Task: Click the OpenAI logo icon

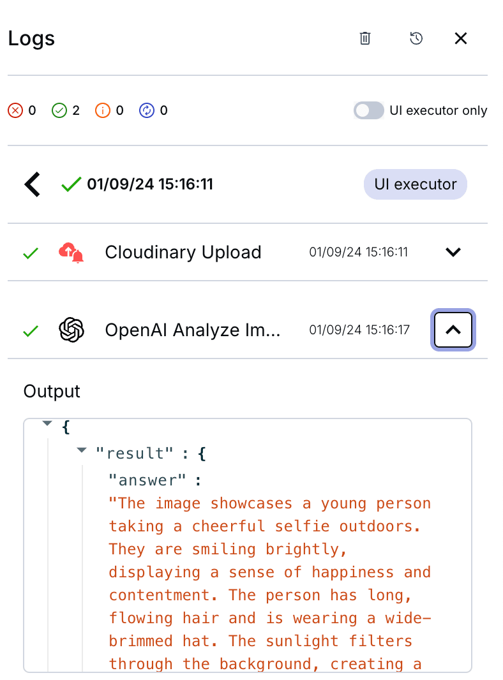Action: 71,330
